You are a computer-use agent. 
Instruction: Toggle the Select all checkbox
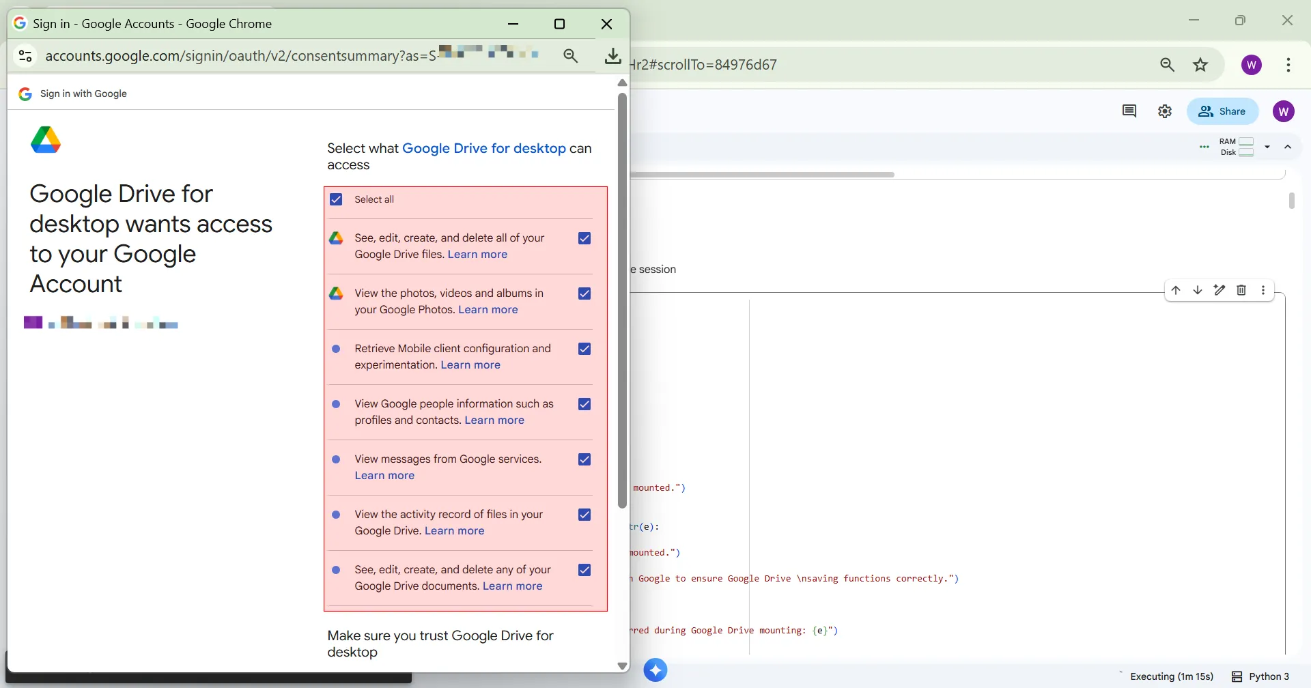336,199
